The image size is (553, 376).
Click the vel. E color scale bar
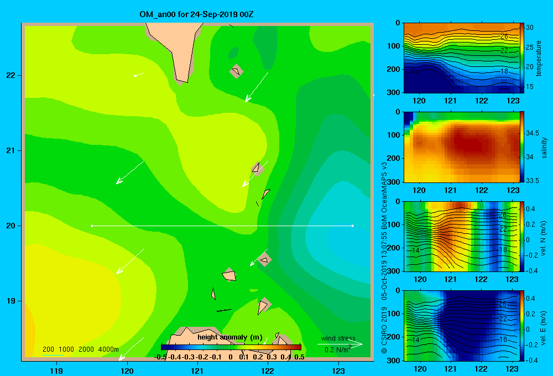522,326
